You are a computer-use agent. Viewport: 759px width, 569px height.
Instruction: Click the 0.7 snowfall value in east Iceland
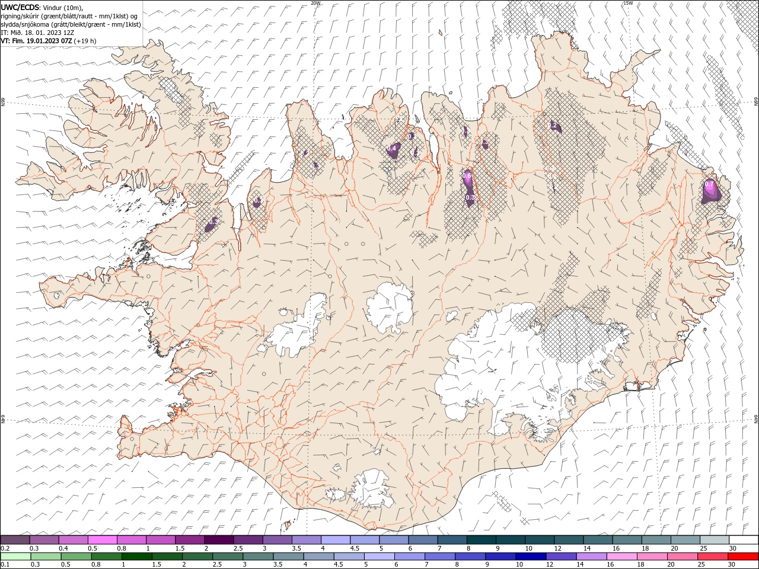(709, 185)
